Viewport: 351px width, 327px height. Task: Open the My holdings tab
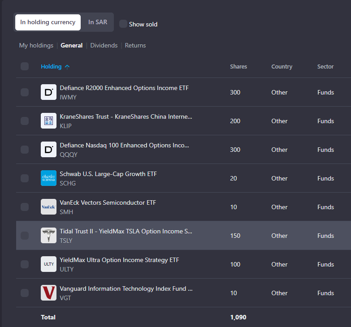[x=36, y=45]
